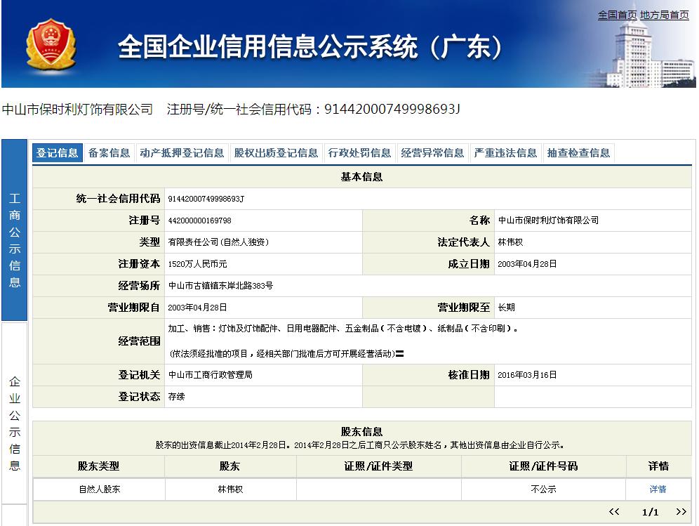The width and height of the screenshot is (699, 526).
Task: Click the 股东 column header
Action: tap(230, 466)
